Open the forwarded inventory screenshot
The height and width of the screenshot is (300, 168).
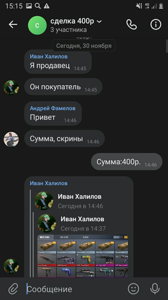(82, 256)
